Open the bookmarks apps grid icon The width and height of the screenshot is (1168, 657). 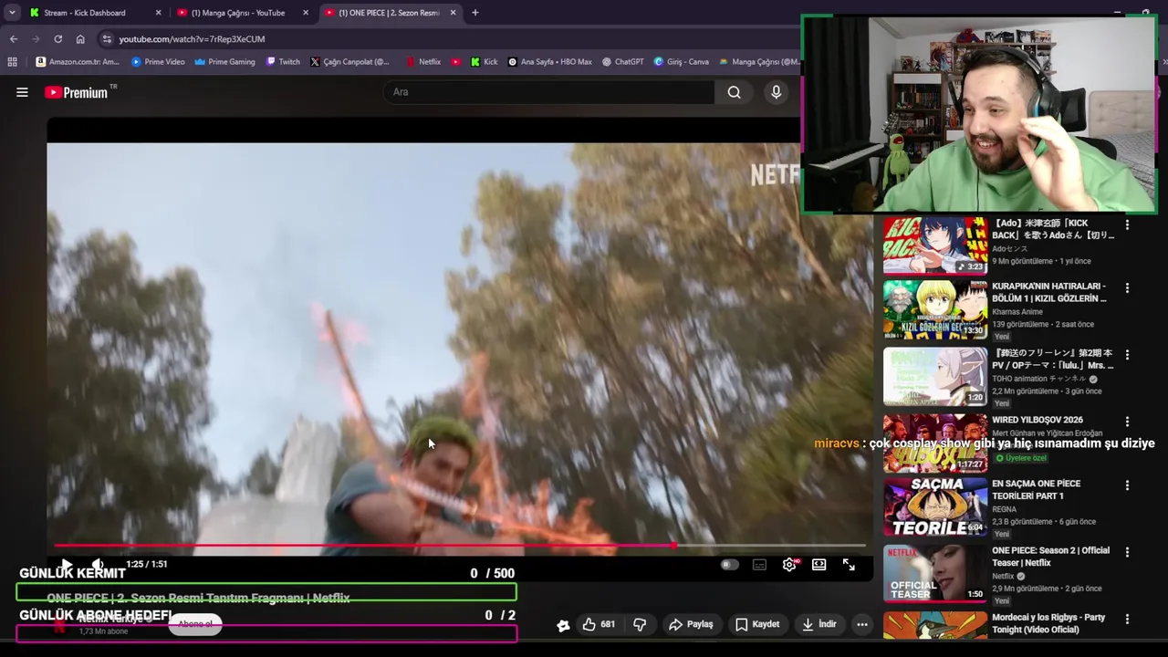point(12,62)
